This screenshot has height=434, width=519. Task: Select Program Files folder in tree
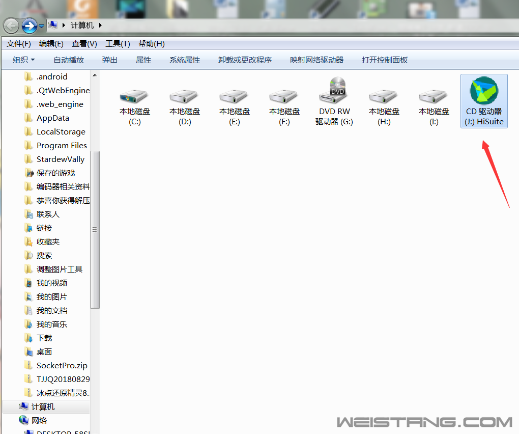point(55,146)
